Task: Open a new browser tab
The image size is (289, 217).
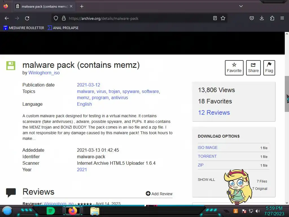Action: tap(82, 6)
